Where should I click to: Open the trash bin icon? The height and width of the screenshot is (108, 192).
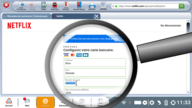(x=166, y=103)
